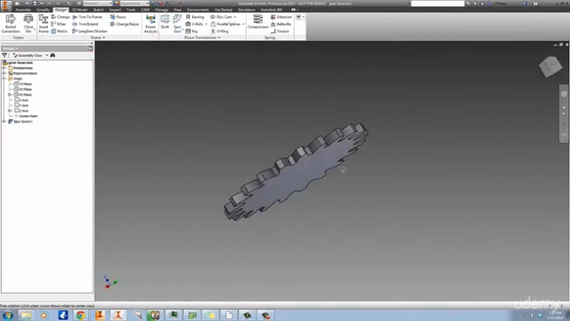Click the search field in title bar

pos(437,4)
